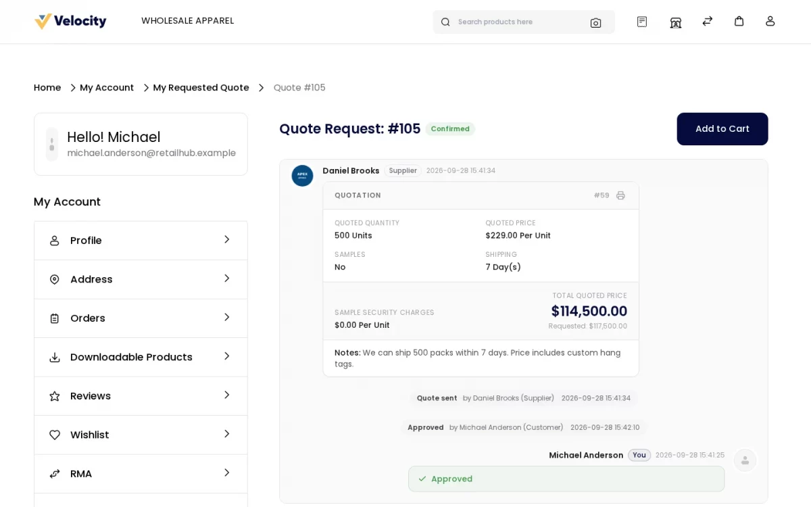Image resolution: width=811 pixels, height=507 pixels.
Task: Open the Wishlist menu item
Action: [141, 435]
